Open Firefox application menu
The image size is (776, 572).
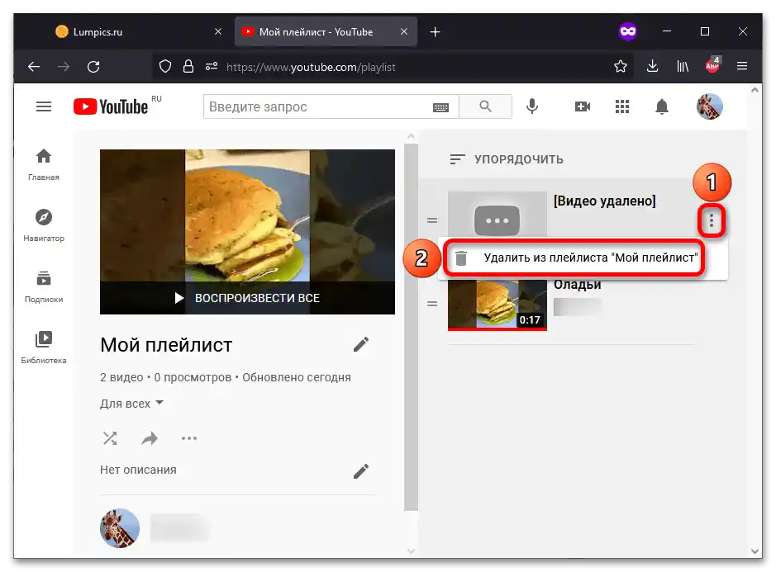point(742,66)
